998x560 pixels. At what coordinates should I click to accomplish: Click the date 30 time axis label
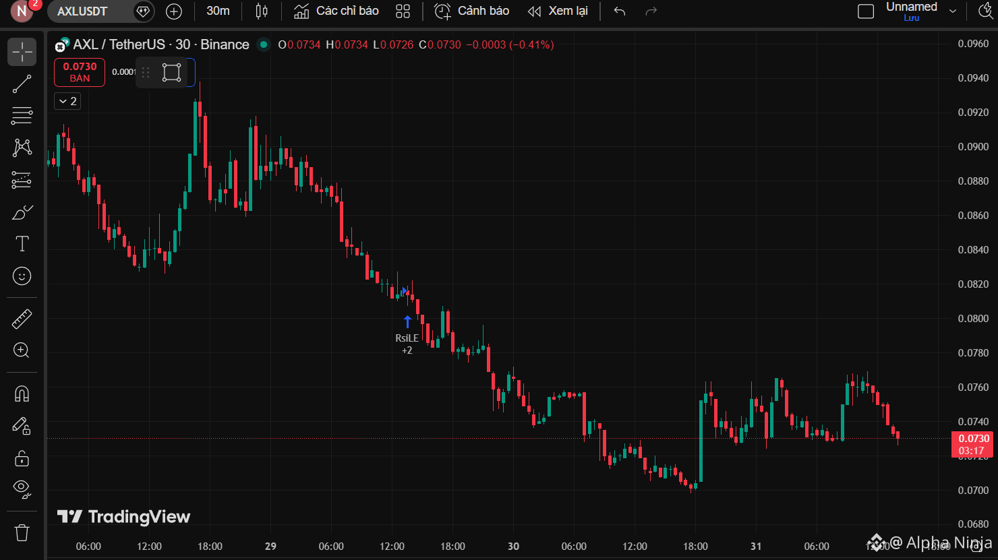tap(513, 547)
